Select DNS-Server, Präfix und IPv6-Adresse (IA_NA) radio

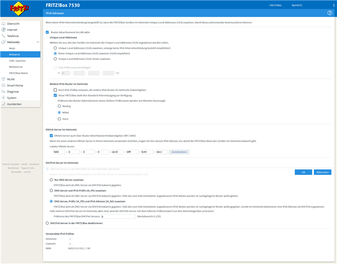[x=51, y=201]
